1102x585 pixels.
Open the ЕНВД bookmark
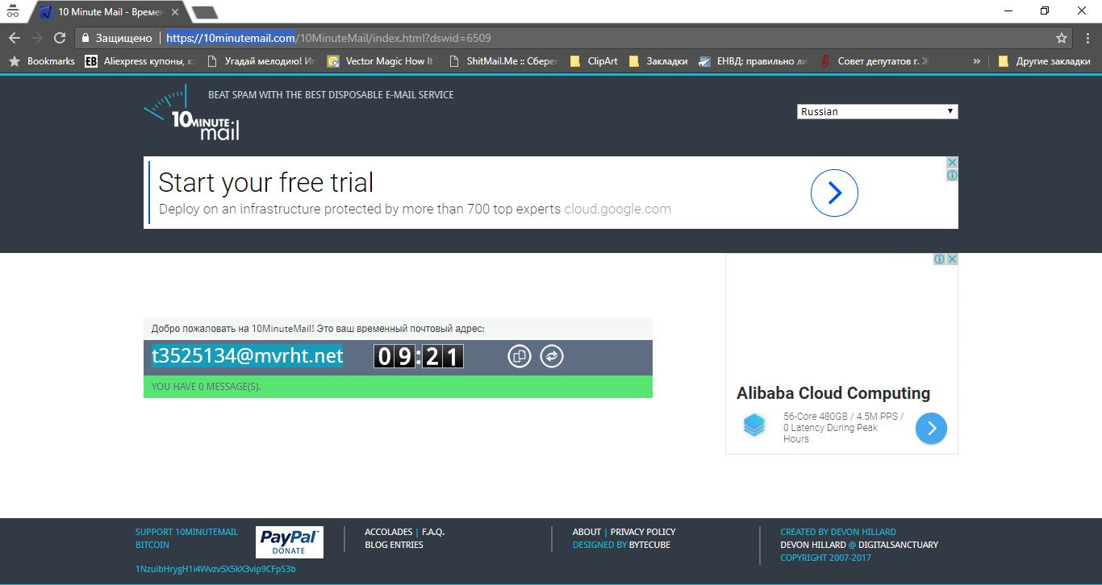coord(752,61)
